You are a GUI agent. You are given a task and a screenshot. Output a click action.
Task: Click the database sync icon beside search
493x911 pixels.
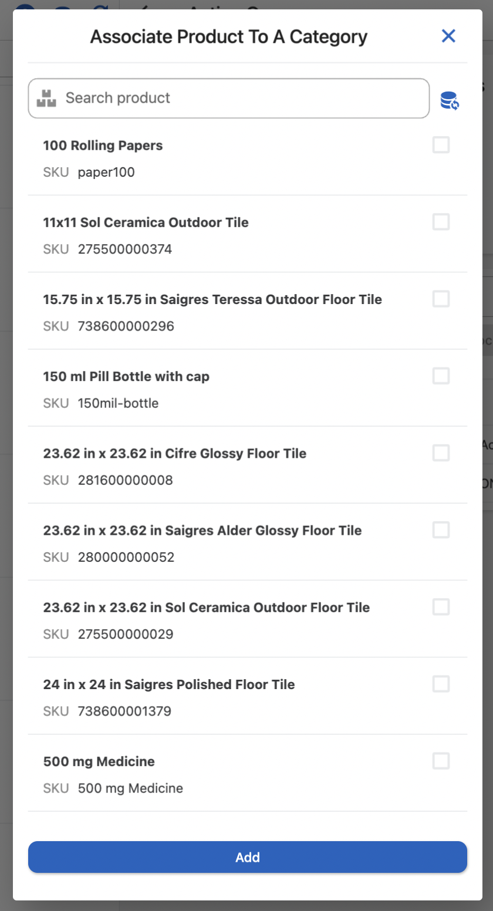point(450,100)
